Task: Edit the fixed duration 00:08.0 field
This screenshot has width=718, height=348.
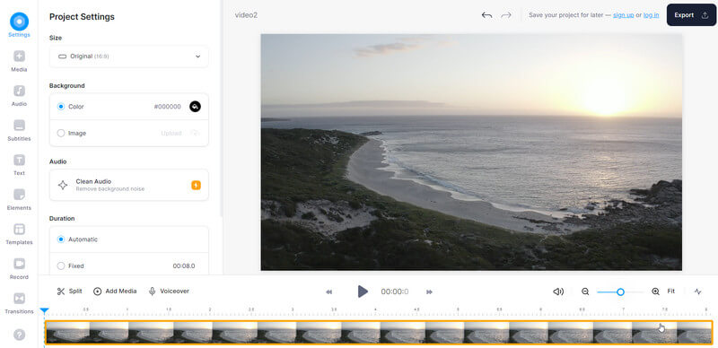Action: coord(184,266)
